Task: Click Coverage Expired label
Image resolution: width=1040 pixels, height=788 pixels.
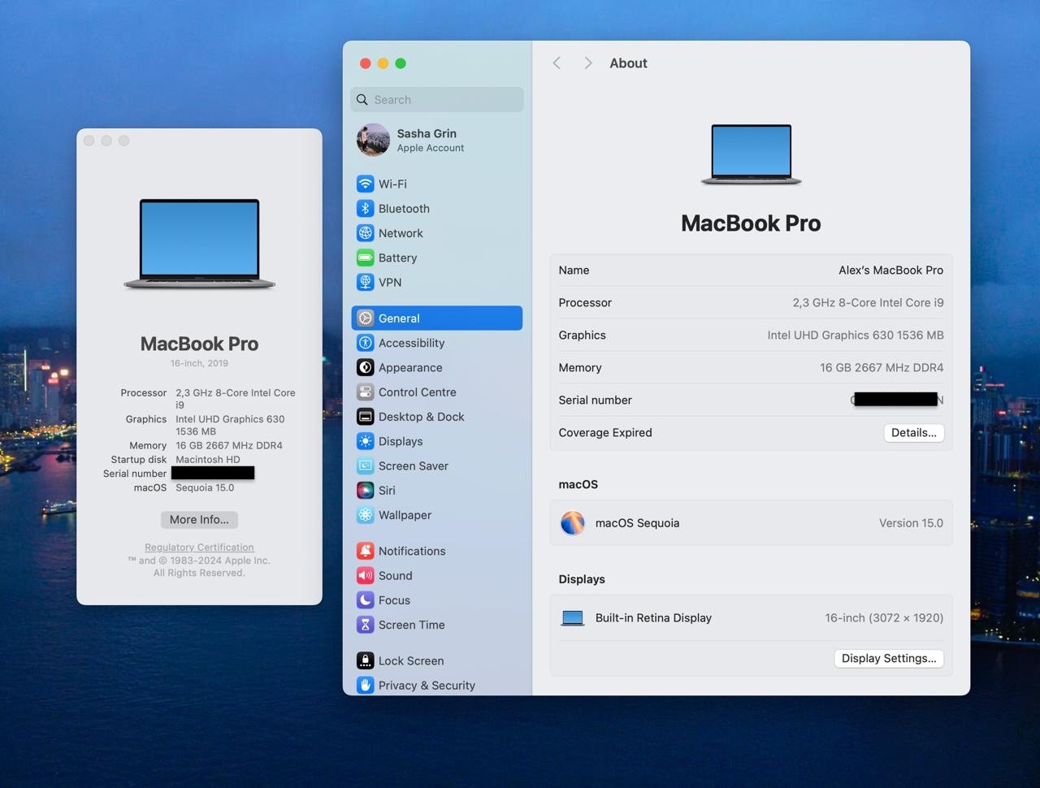Action: pos(605,433)
